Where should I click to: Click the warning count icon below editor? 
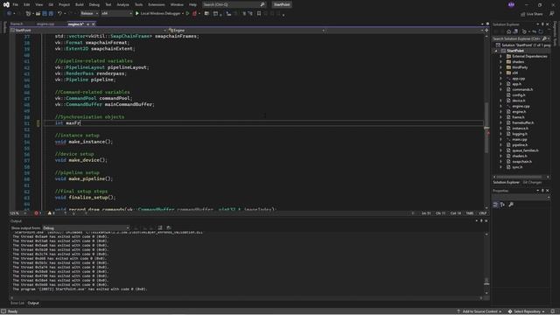tap(50, 213)
